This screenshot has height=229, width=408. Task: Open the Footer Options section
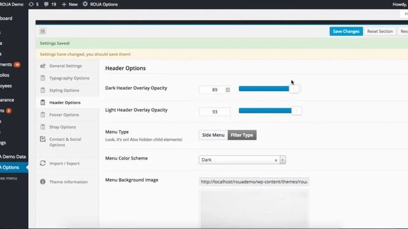click(x=68, y=114)
